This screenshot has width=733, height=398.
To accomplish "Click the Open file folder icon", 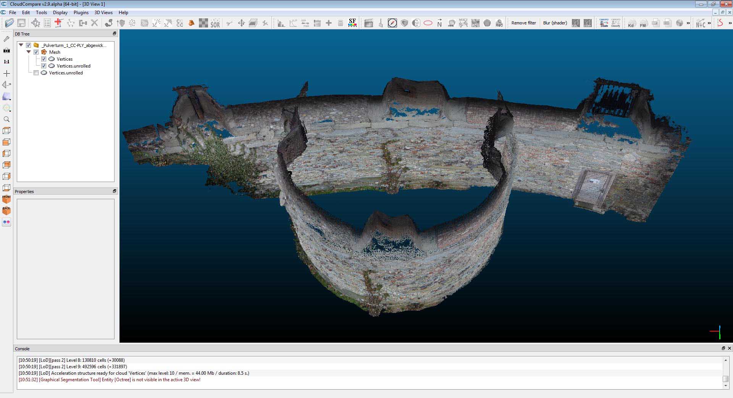I will (9, 23).
